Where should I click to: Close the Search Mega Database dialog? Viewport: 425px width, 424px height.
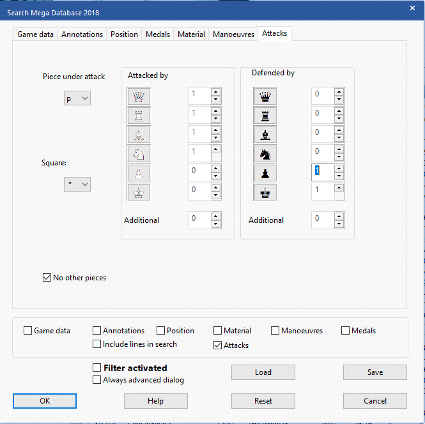412,8
